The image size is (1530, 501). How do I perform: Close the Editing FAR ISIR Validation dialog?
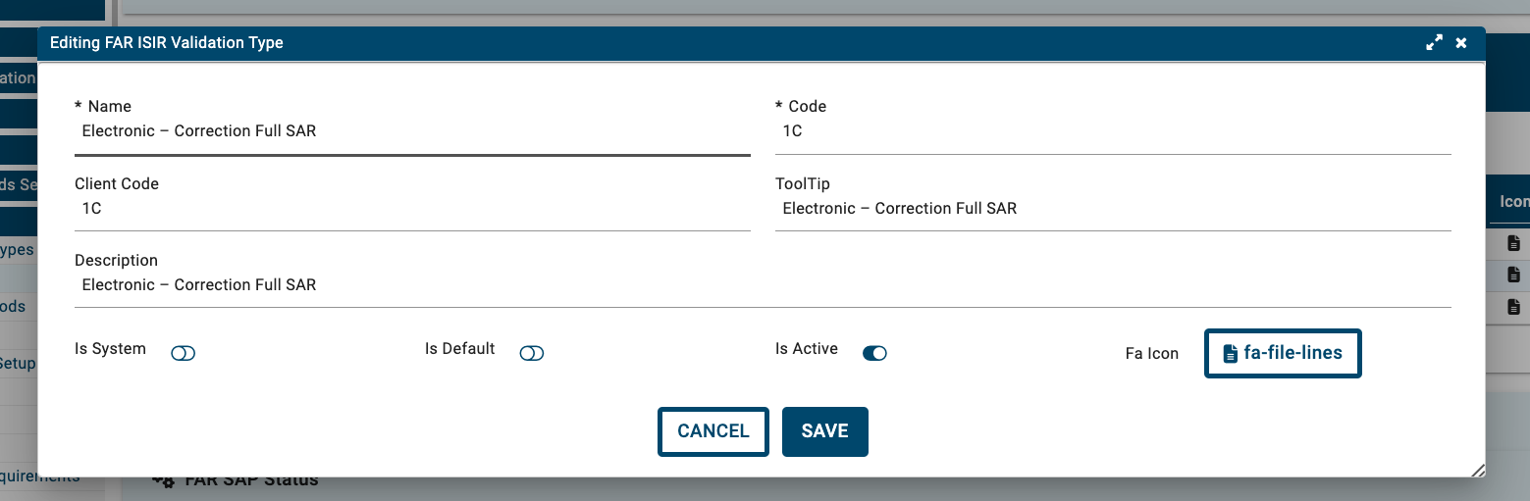pyautogui.click(x=1461, y=43)
